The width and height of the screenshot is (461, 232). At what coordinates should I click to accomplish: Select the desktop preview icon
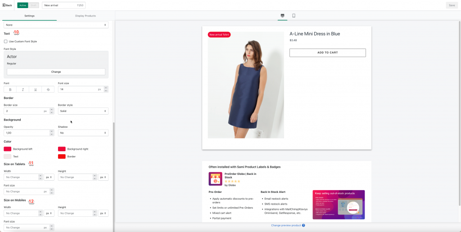pyautogui.click(x=283, y=16)
